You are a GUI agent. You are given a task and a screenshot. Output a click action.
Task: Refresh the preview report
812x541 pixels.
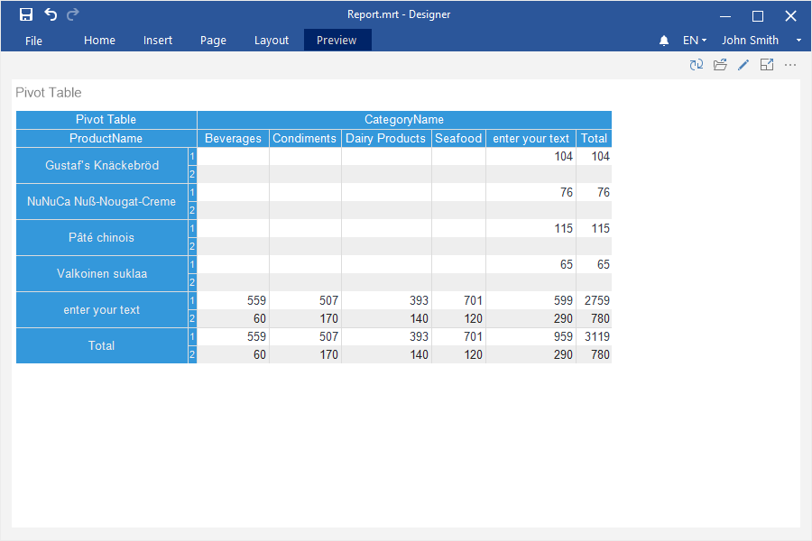click(x=696, y=65)
